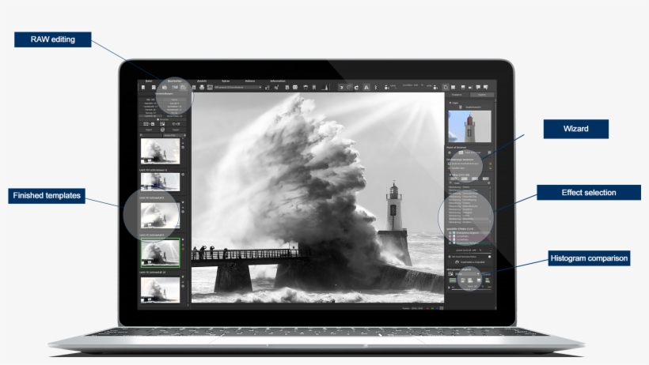Click the first document icon in the toolbar
The height and width of the screenshot is (365, 649).
tap(143, 87)
